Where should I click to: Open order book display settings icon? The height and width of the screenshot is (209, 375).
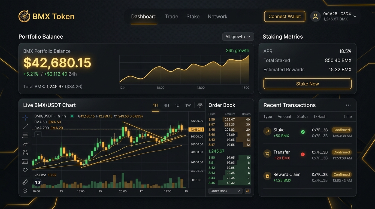pos(247,191)
